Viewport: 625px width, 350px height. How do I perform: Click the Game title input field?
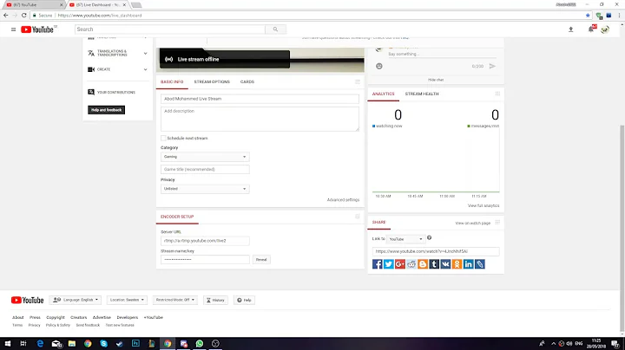[205, 170]
